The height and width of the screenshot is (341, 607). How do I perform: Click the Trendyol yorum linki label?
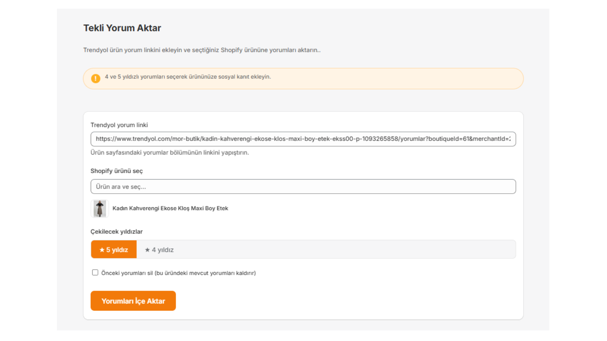tap(119, 125)
